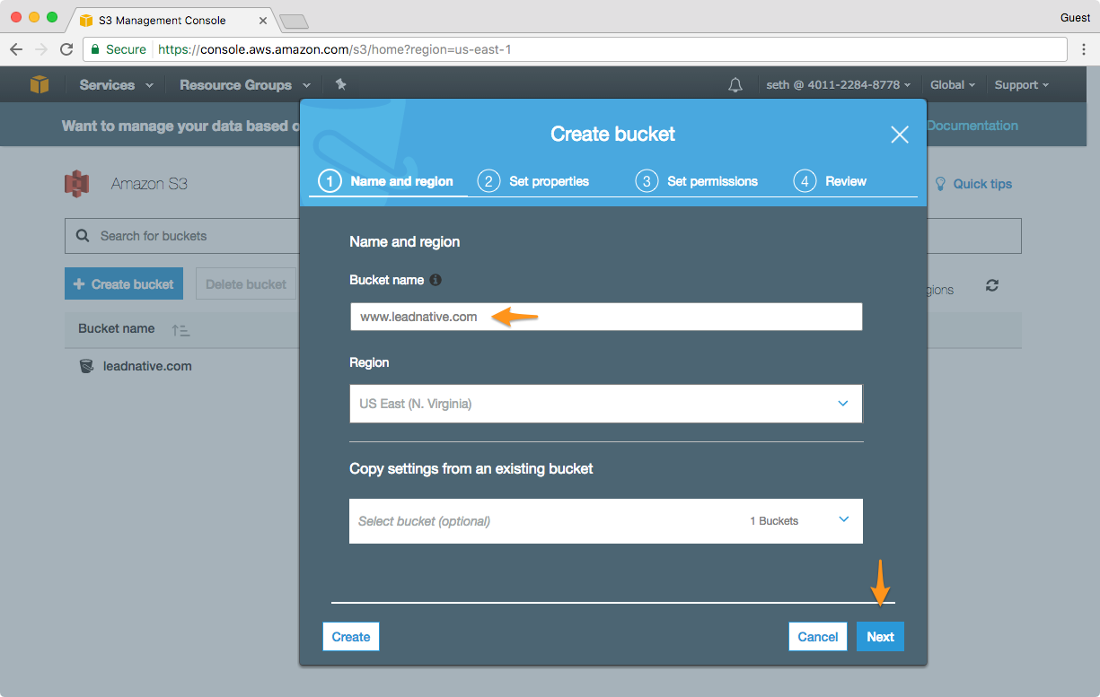Click the sort icon beside Bucket name column
This screenshot has height=697, width=1100.
[180, 330]
